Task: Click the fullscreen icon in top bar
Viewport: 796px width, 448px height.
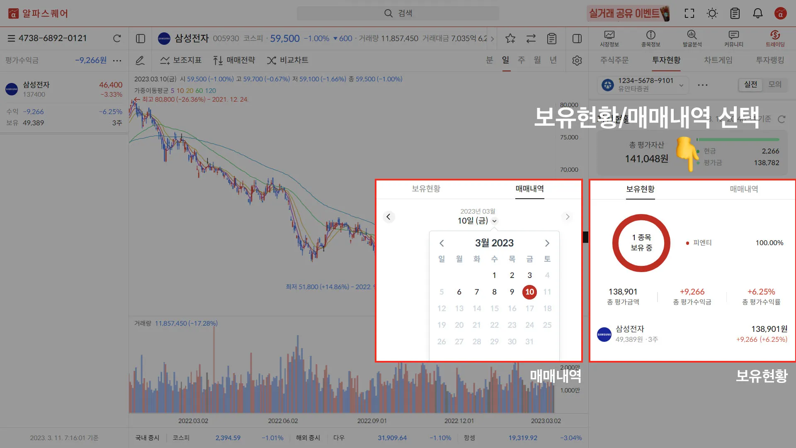Action: click(689, 13)
